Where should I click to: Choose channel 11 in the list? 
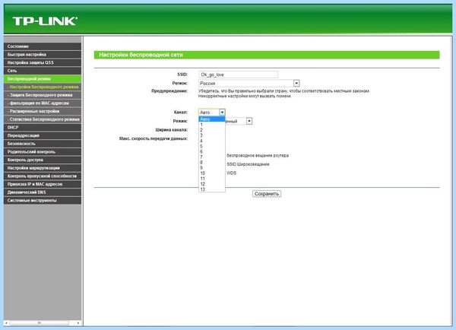(212, 179)
